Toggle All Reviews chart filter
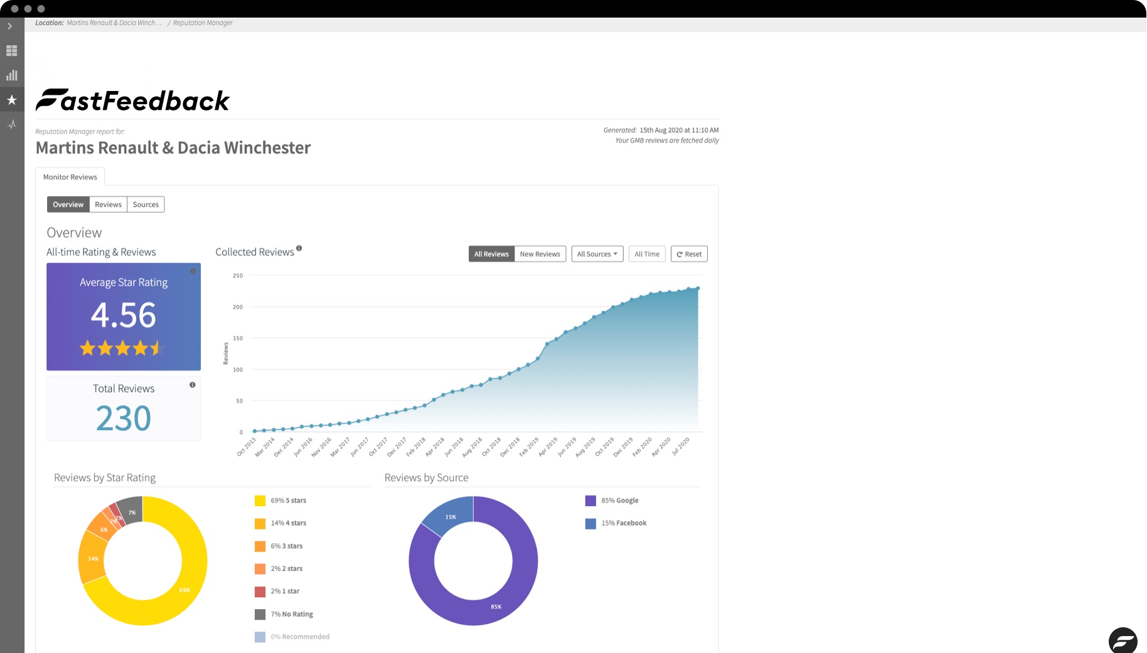This screenshot has width=1147, height=653. pyautogui.click(x=491, y=254)
